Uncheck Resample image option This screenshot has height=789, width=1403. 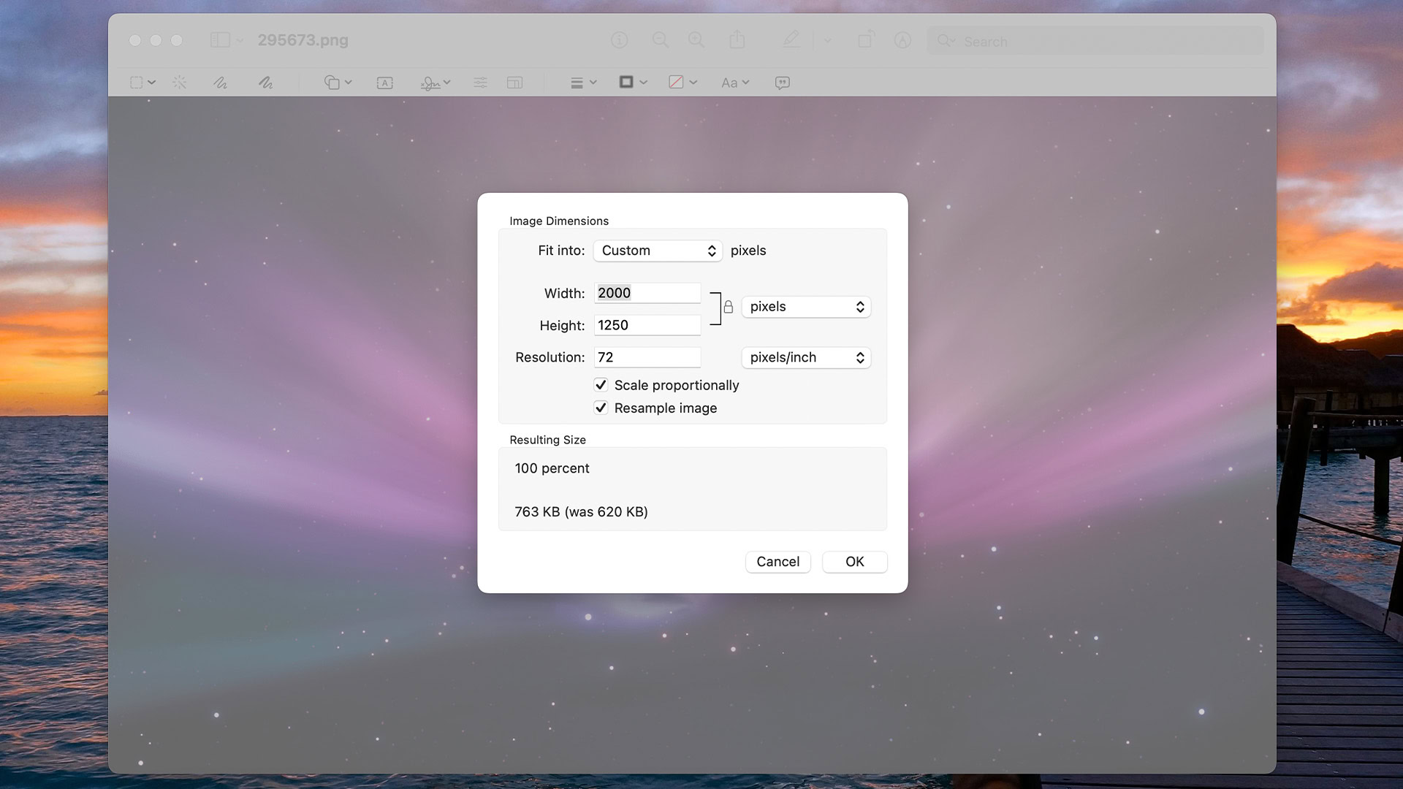[x=601, y=408]
